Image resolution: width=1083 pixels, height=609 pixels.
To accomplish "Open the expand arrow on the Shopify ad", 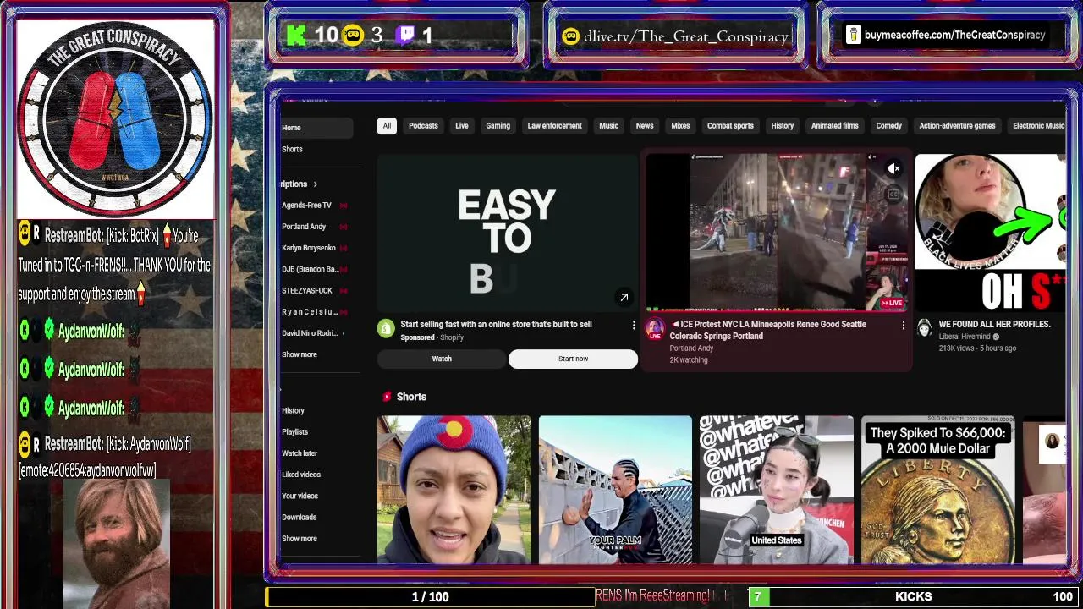I will [x=624, y=297].
